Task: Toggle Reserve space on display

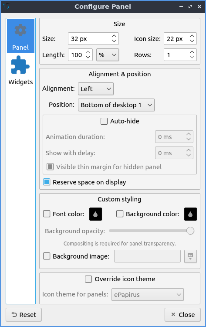Action: [x=47, y=182]
